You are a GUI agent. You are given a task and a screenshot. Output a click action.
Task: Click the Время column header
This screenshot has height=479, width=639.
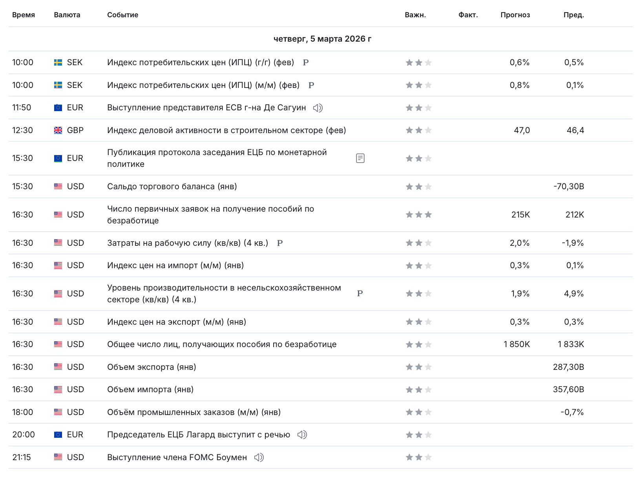pyautogui.click(x=24, y=15)
